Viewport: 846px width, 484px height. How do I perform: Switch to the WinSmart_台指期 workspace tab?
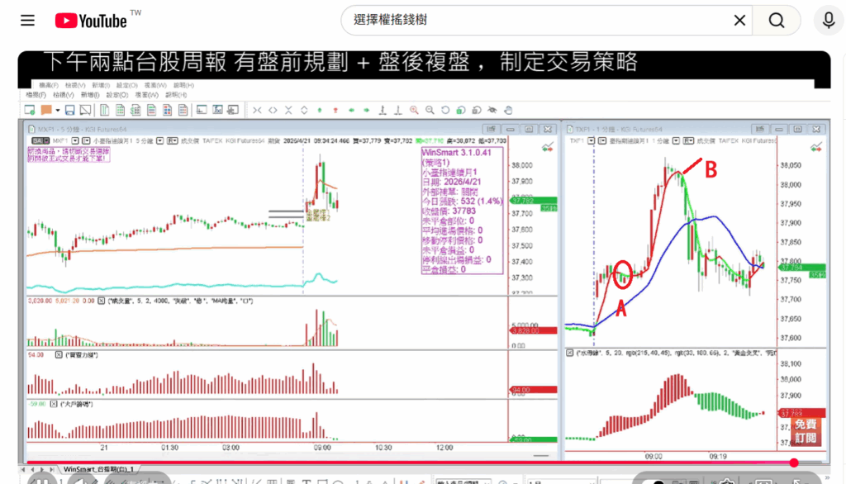[98, 469]
